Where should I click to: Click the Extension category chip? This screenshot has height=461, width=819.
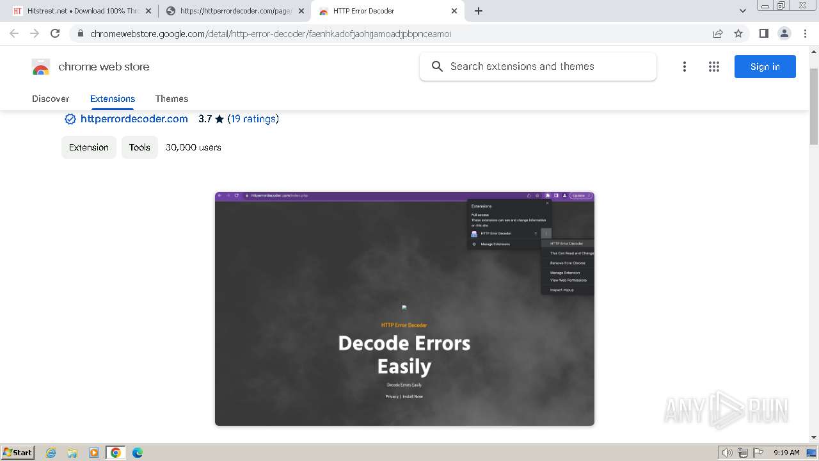coord(89,147)
